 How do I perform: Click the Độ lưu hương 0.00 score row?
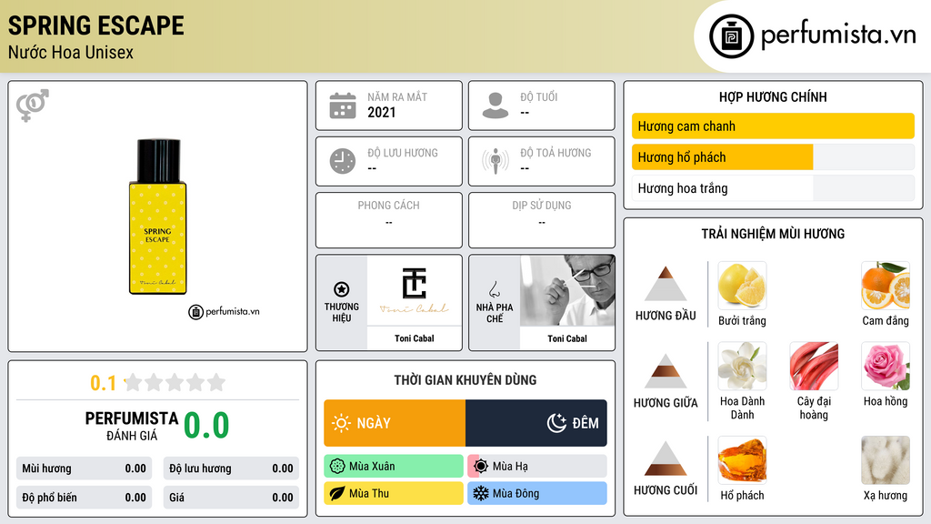pyautogui.click(x=231, y=469)
